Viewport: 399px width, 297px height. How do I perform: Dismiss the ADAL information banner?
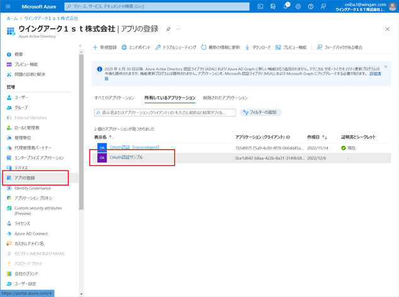point(386,67)
